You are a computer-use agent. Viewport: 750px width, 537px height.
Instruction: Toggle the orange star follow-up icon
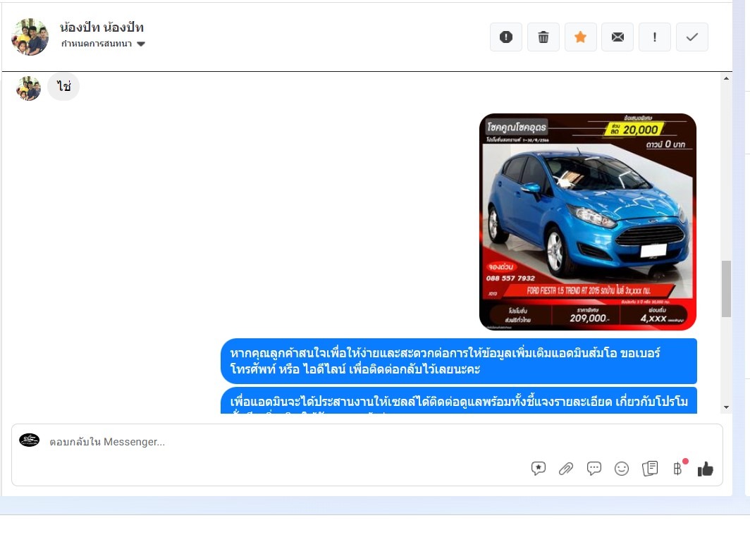[x=581, y=37]
